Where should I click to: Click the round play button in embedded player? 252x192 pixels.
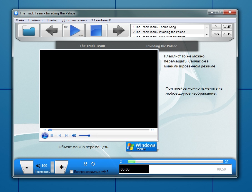click(x=45, y=135)
